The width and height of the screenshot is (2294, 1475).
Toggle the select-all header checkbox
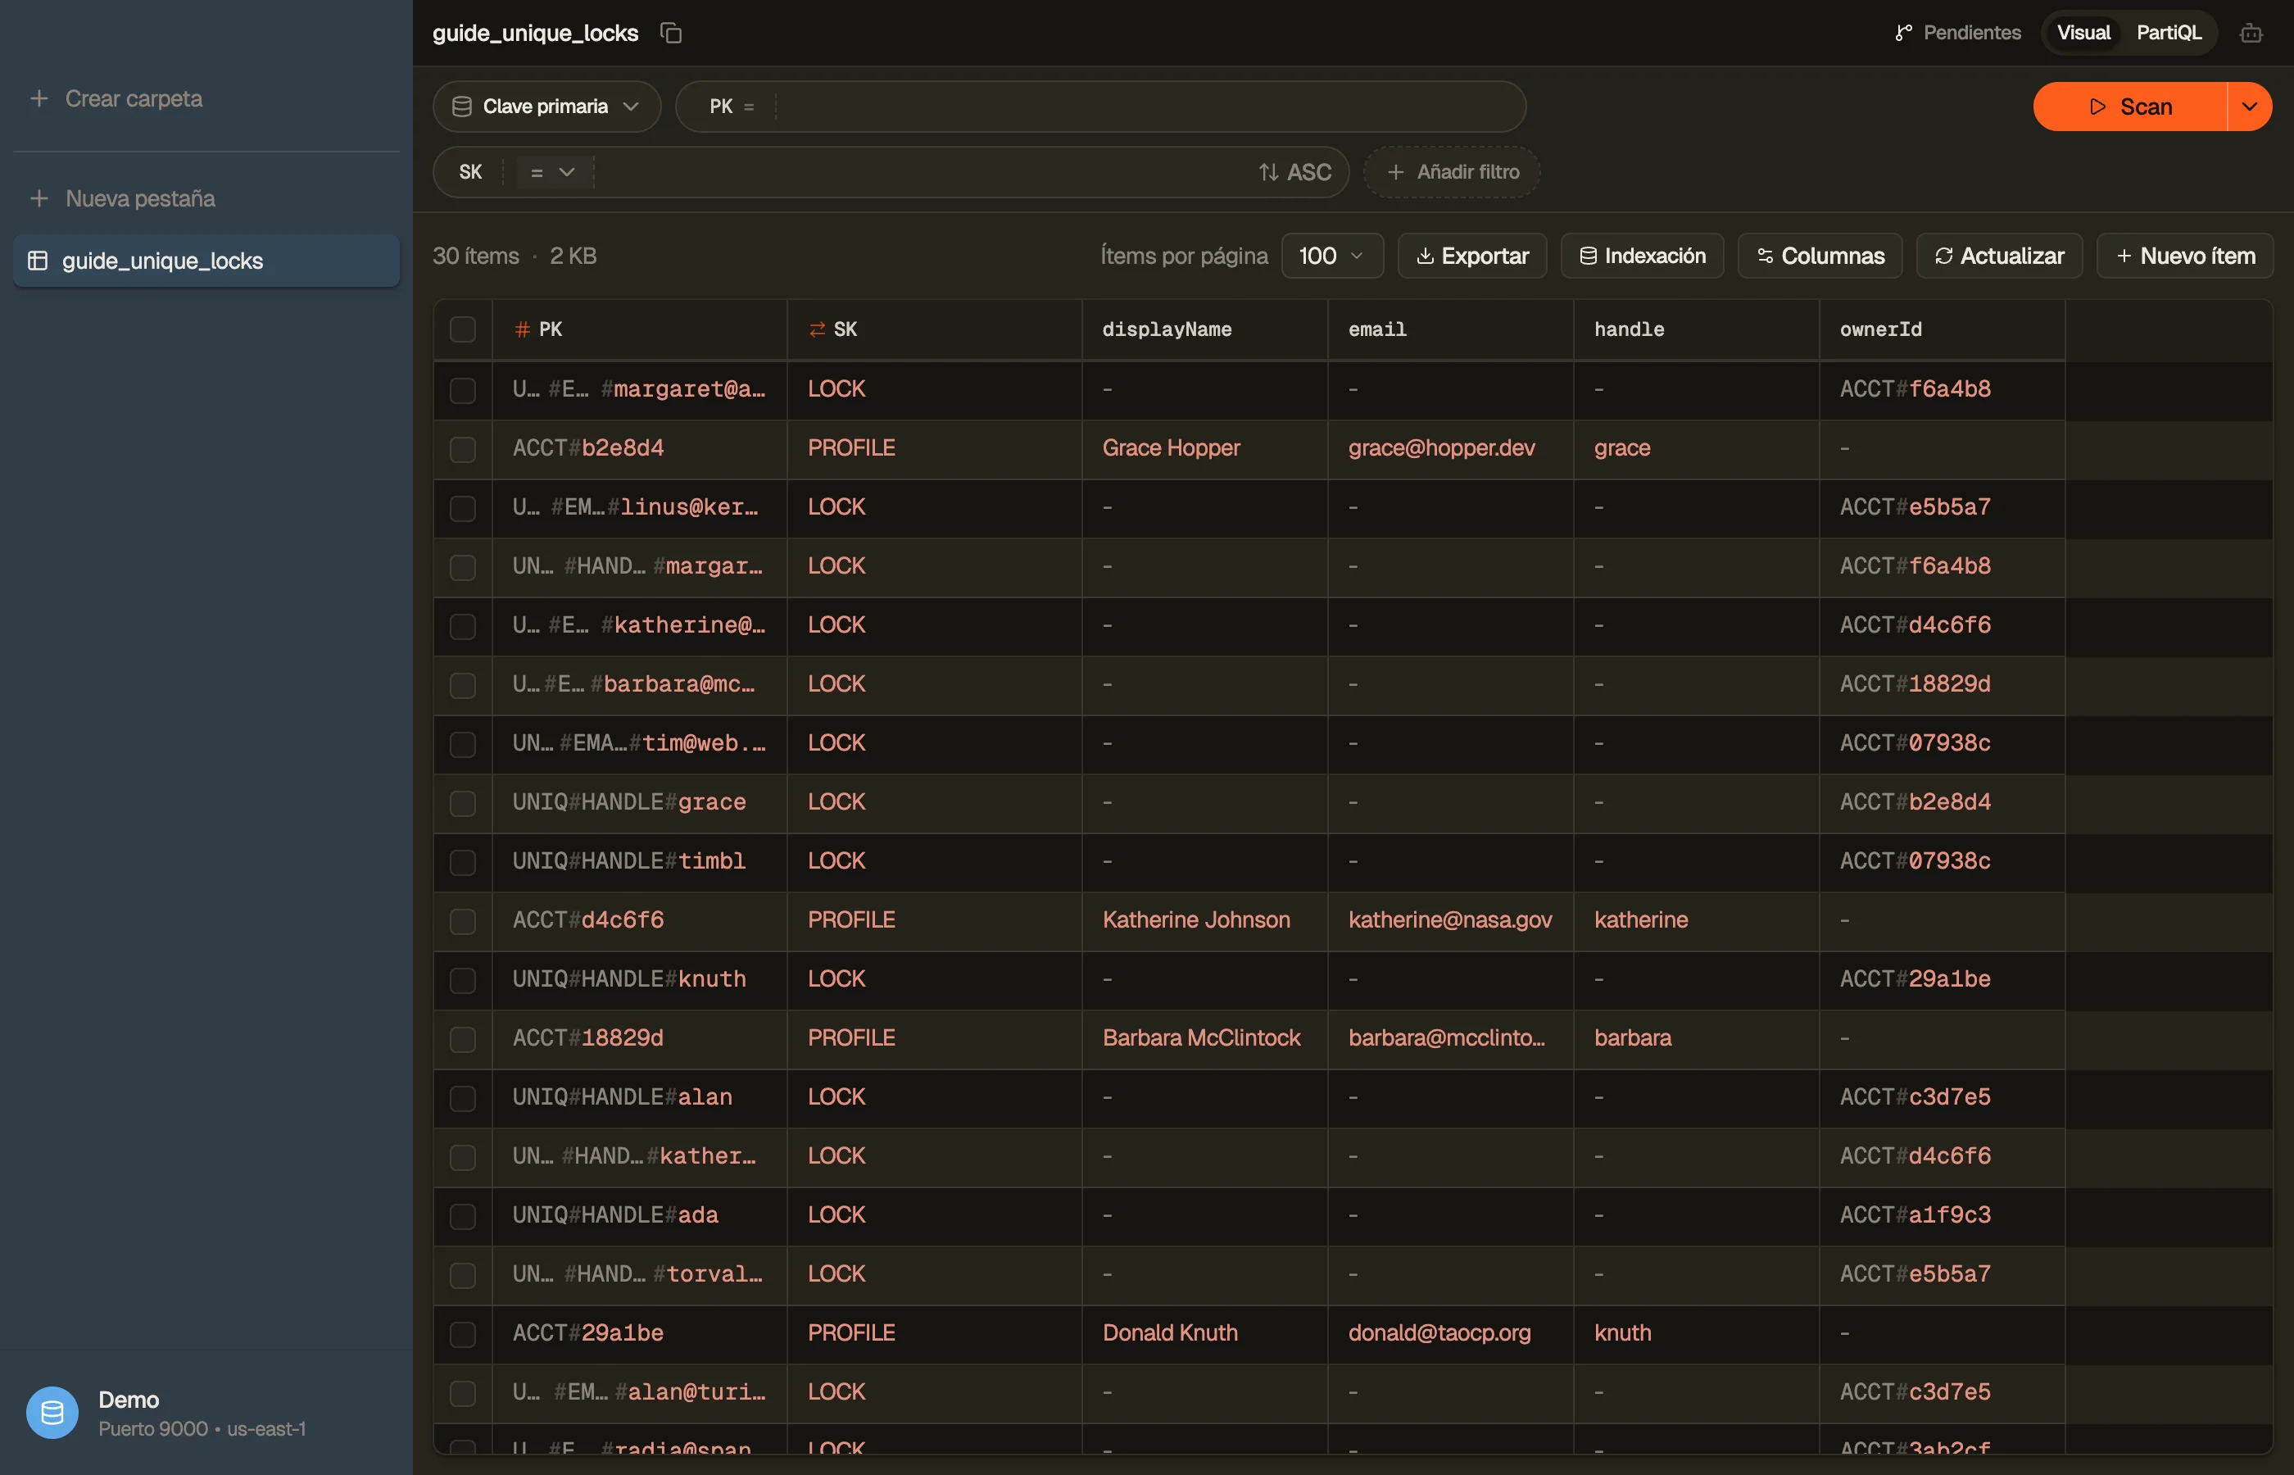[x=462, y=329]
